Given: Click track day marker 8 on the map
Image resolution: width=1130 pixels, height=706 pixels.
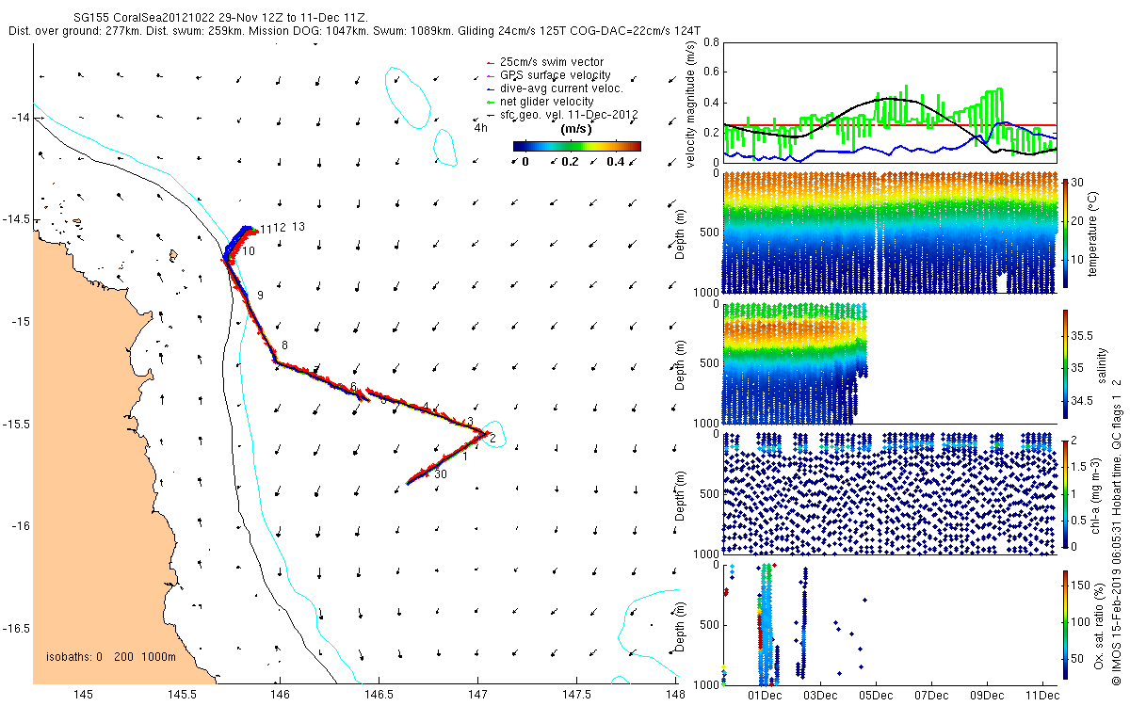Looking at the screenshot, I should click(284, 345).
